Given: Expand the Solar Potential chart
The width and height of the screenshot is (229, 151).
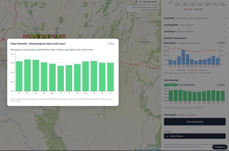Looking at the screenshot, I should click(221, 85).
